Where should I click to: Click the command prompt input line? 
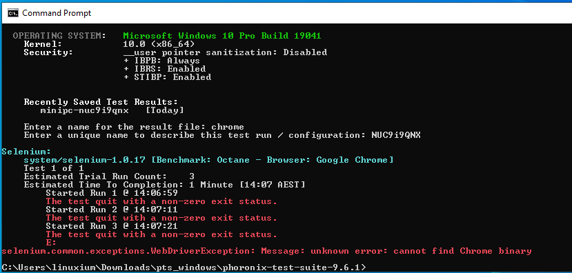(x=184, y=267)
